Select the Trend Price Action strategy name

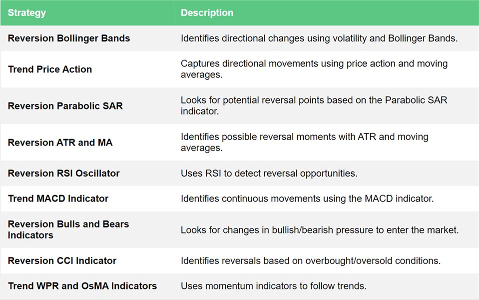coord(50,69)
